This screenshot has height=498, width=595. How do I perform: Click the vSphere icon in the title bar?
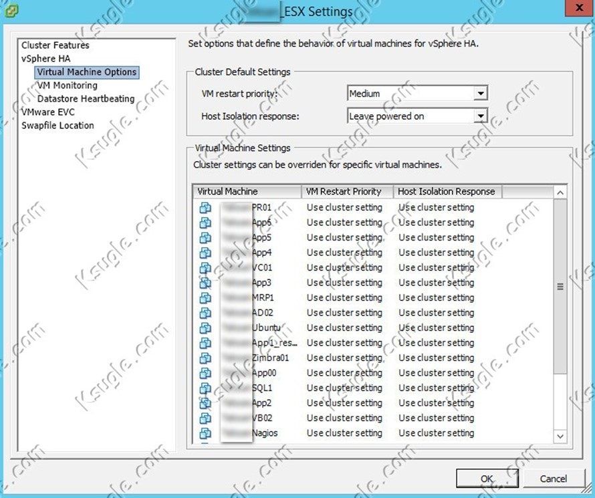[x=12, y=11]
